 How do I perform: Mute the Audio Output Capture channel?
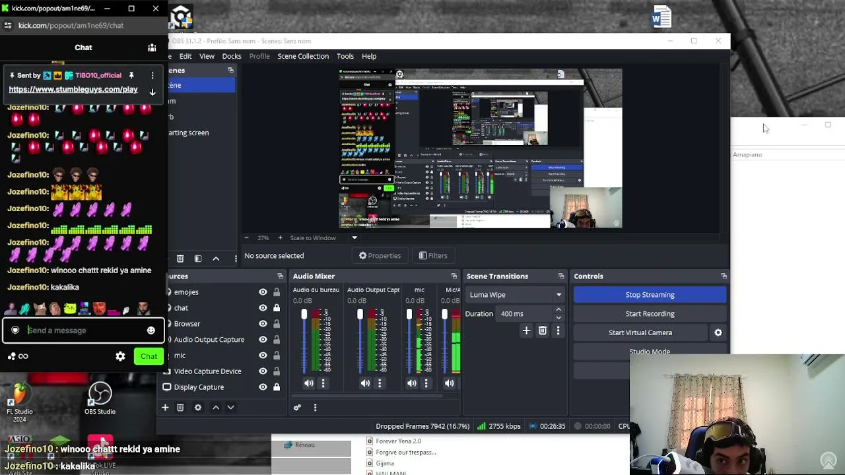(365, 383)
